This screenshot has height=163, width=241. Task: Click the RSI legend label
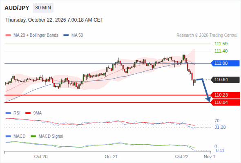coord(17,113)
